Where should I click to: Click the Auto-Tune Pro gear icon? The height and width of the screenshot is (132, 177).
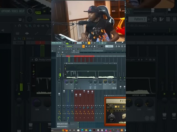(106, 96)
